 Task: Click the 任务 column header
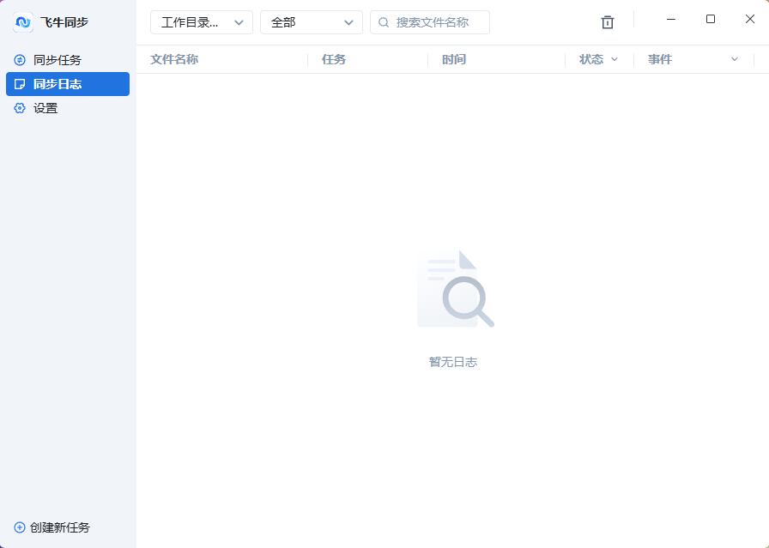pos(334,59)
